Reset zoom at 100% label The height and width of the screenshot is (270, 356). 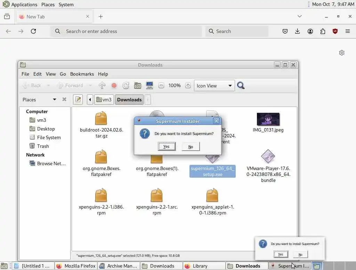click(175, 85)
